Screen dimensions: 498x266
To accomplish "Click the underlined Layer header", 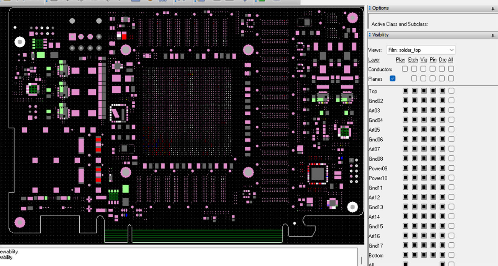I will click(374, 60).
